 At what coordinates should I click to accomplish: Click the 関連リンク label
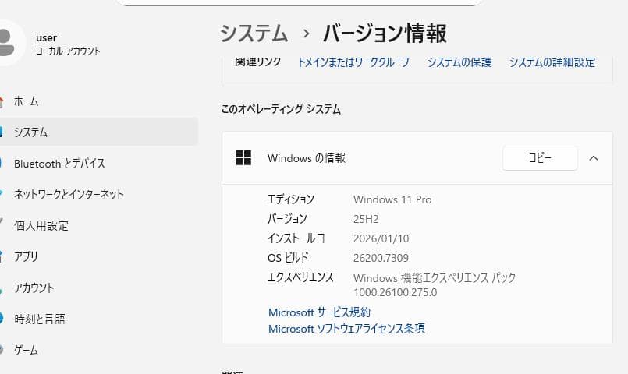click(x=258, y=62)
